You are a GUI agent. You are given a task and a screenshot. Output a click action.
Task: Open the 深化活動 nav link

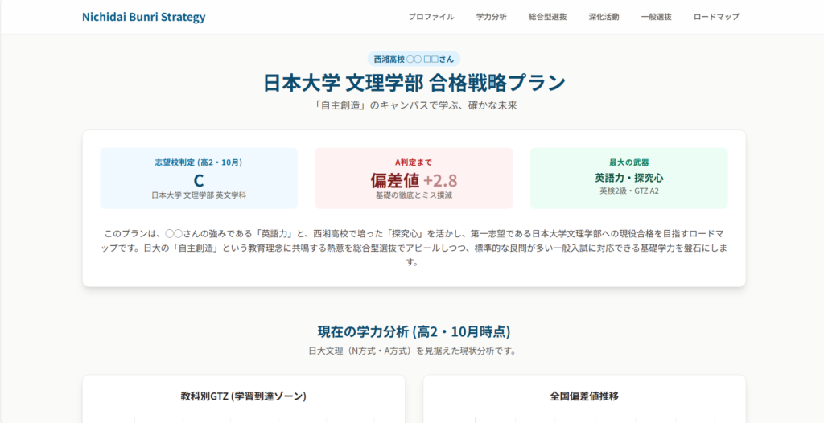(x=604, y=17)
